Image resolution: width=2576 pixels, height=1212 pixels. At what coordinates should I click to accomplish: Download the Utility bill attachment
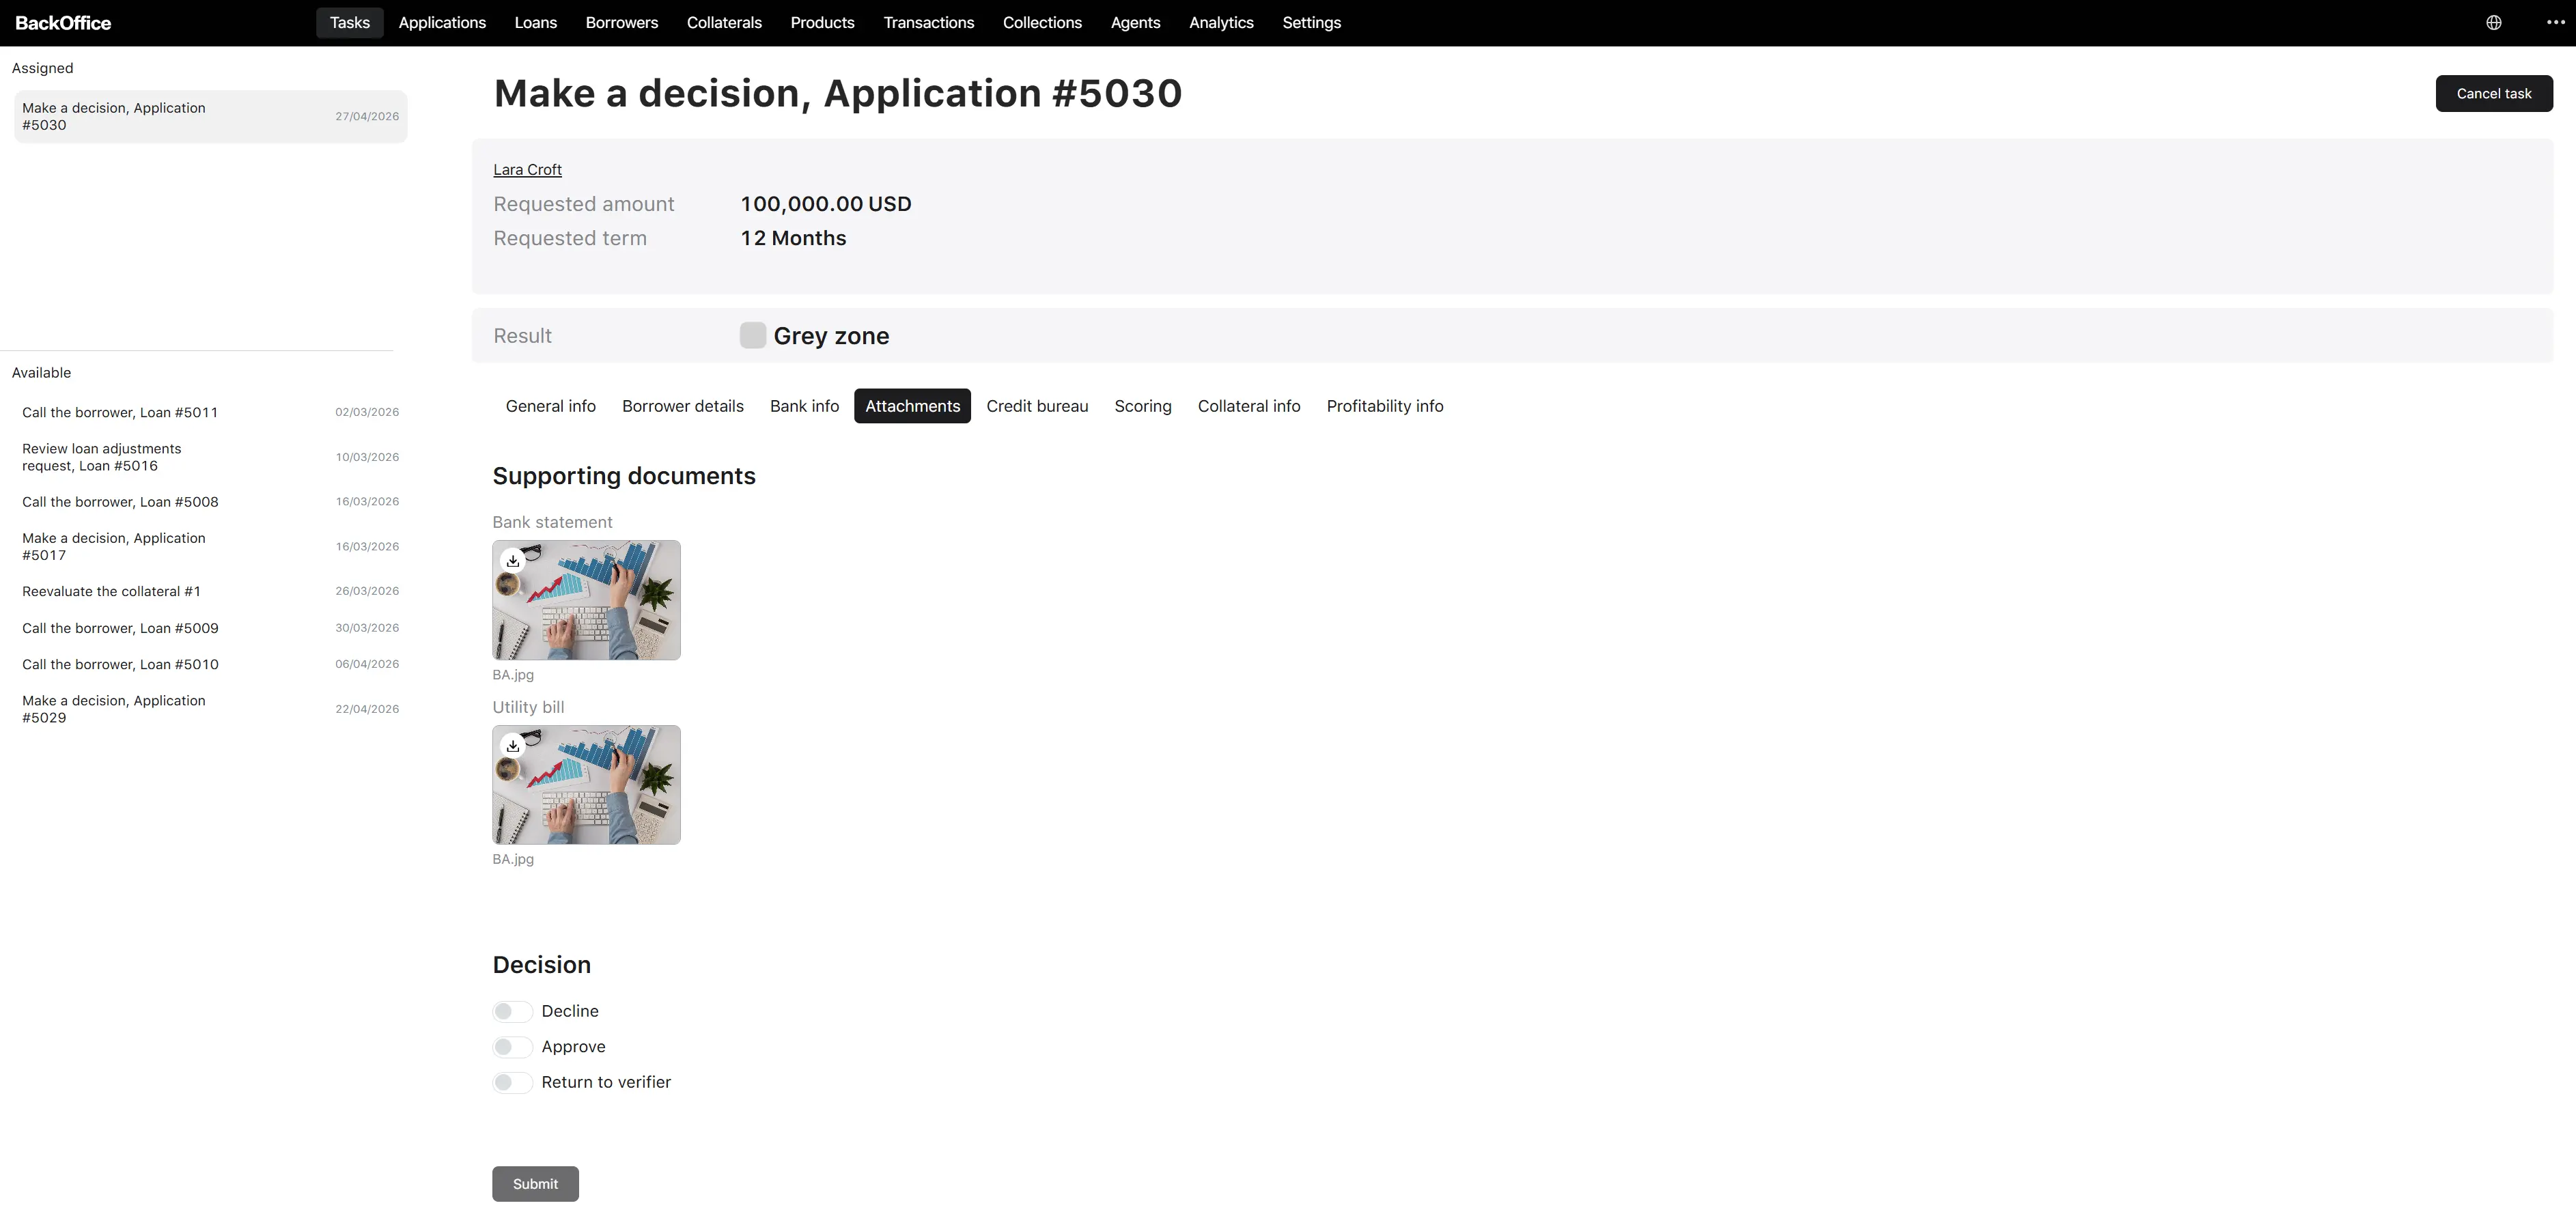(x=513, y=746)
